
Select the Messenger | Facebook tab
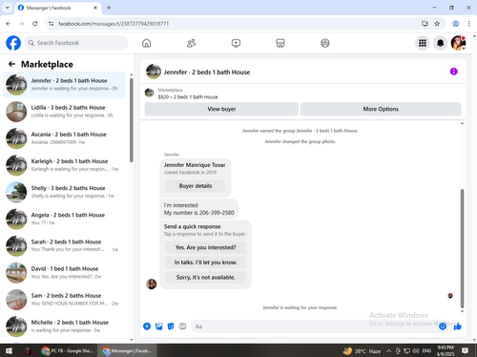coord(58,8)
